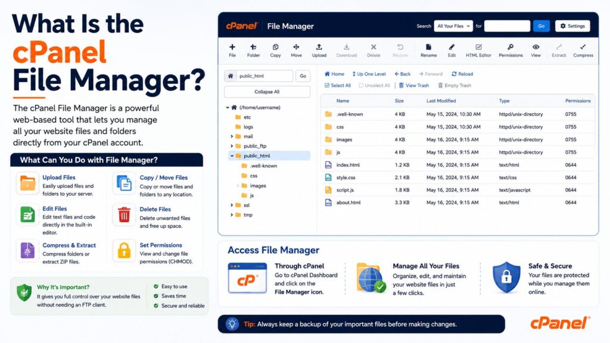The height and width of the screenshot is (343, 610).
Task: Click Reload navigation item
Action: click(462, 74)
